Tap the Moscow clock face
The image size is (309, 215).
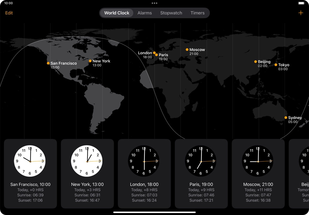258,161
